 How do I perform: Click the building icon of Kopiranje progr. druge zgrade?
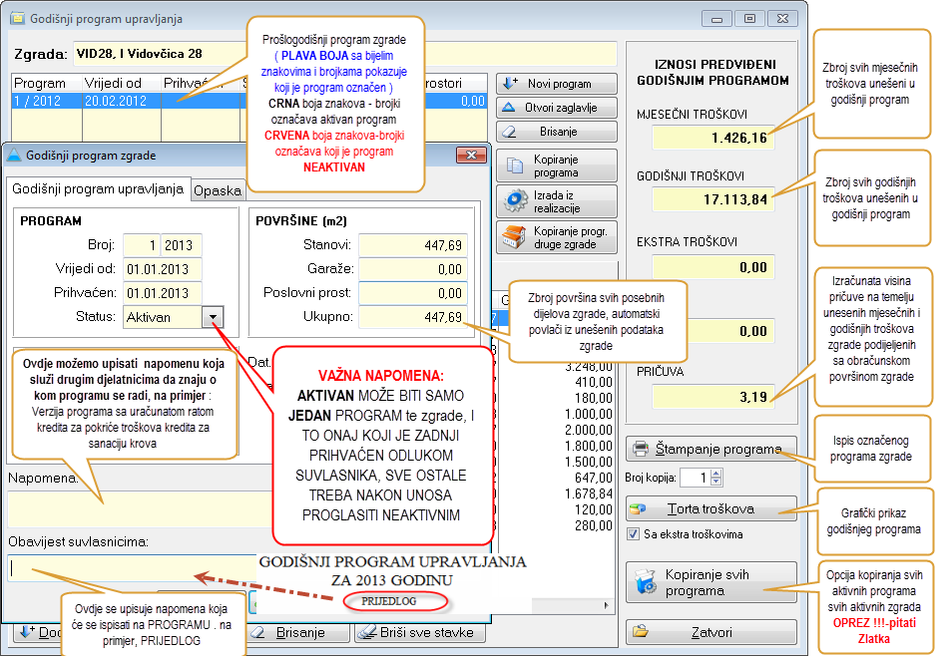coord(514,237)
